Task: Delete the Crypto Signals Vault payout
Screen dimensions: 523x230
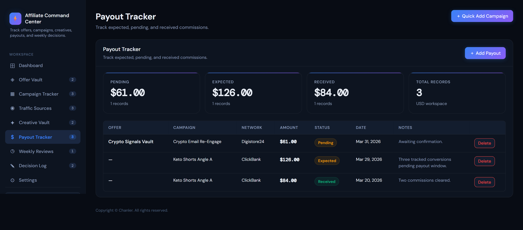Action: [484, 143]
